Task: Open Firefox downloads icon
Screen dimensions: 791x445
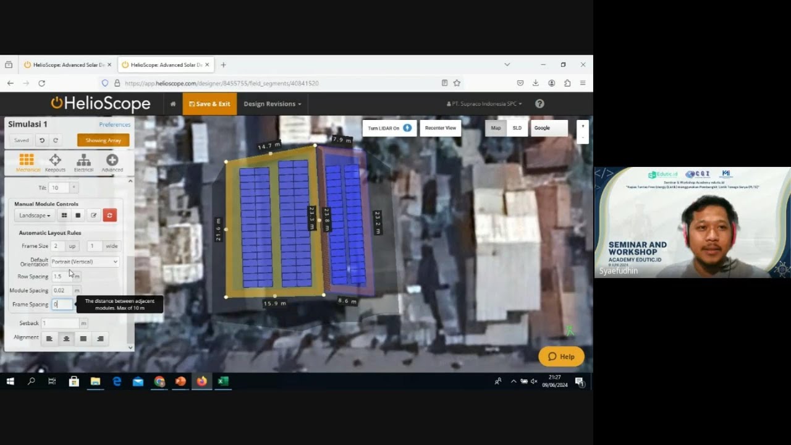Action: 535,83
